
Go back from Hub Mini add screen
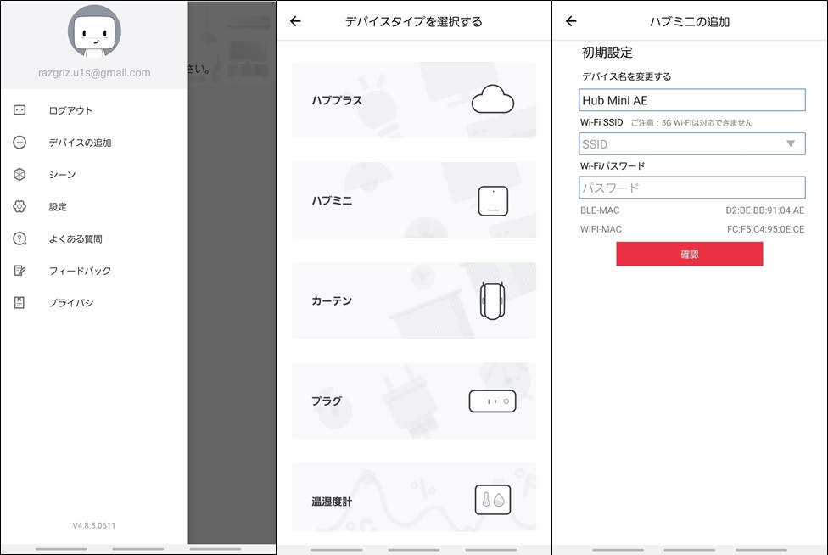tap(571, 21)
